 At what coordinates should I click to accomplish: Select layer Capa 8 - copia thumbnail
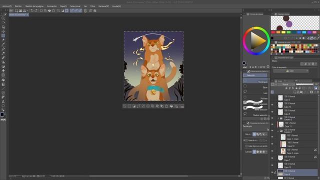pos(283,151)
